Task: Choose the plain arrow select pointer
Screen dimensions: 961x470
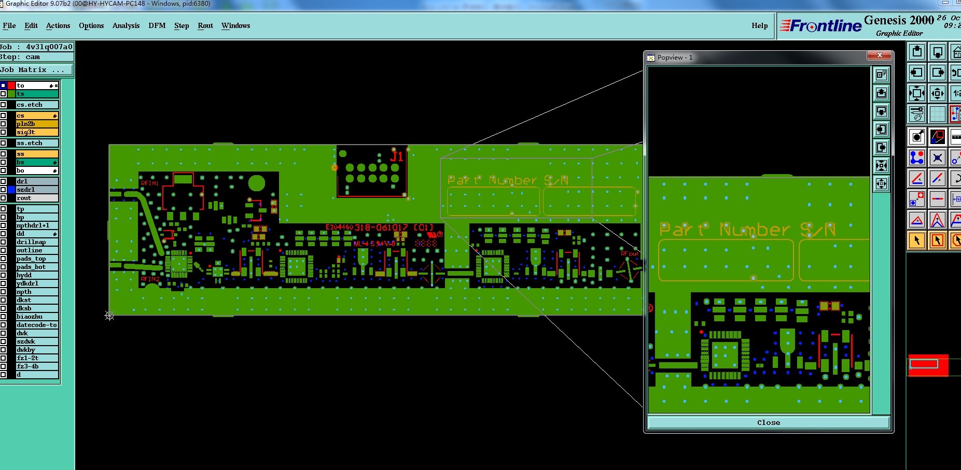Action: 917,240
